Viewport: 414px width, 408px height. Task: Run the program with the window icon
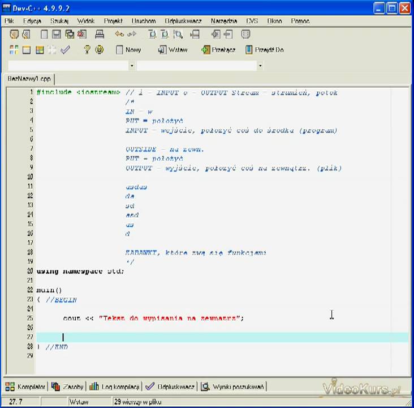[x=27, y=50]
